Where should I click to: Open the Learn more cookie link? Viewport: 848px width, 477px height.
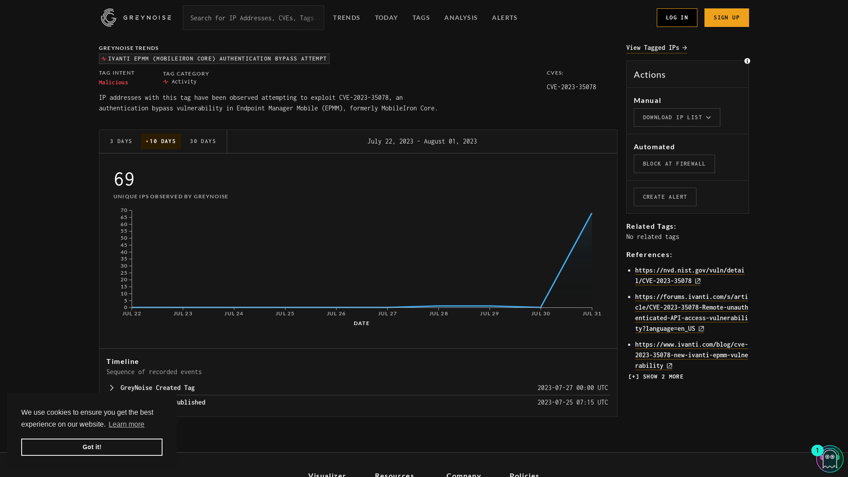(x=126, y=424)
